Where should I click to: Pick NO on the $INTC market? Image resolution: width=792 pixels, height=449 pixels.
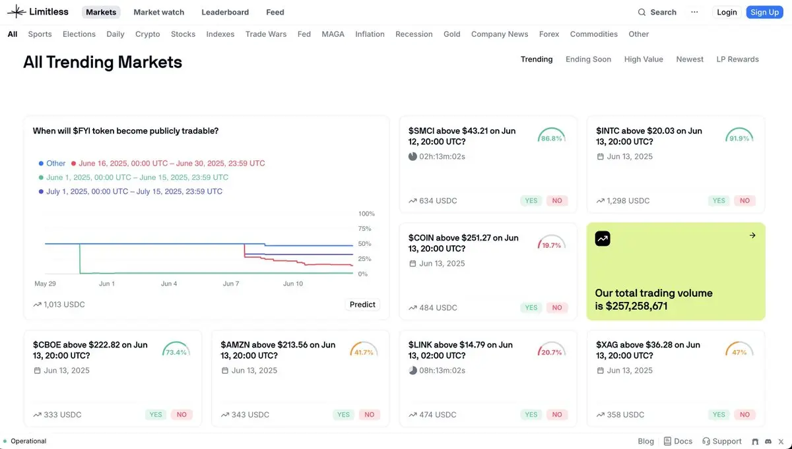744,200
